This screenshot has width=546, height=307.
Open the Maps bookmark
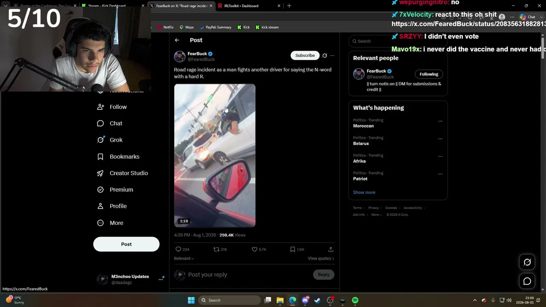point(186,27)
